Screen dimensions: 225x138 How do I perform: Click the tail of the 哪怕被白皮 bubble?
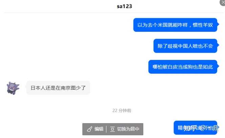(x=218, y=66)
